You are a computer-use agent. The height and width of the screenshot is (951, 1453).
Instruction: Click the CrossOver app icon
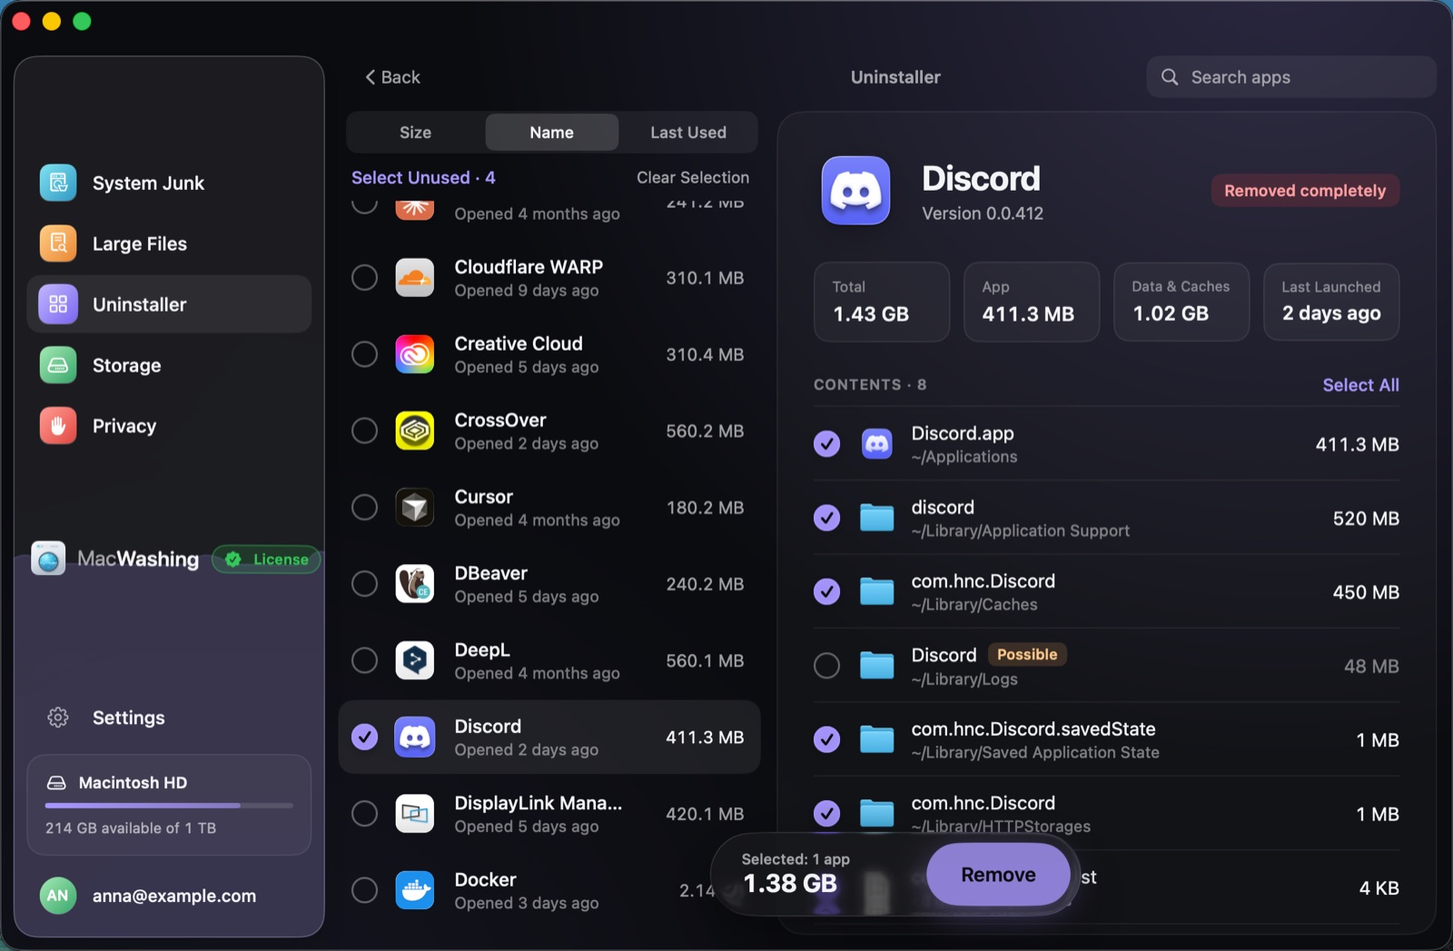pos(415,431)
